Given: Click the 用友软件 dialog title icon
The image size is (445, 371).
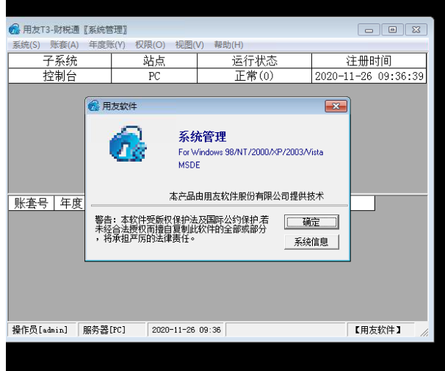Looking at the screenshot, I should [x=93, y=106].
